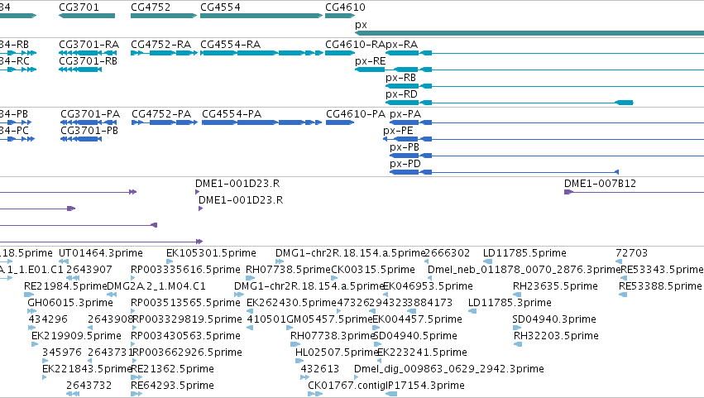This screenshot has height=398, width=704.
Task: Select EST label RE21362.5prime
Action: pyautogui.click(x=172, y=370)
